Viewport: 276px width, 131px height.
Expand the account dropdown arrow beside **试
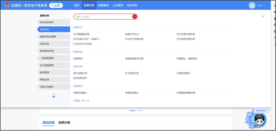pos(264,6)
